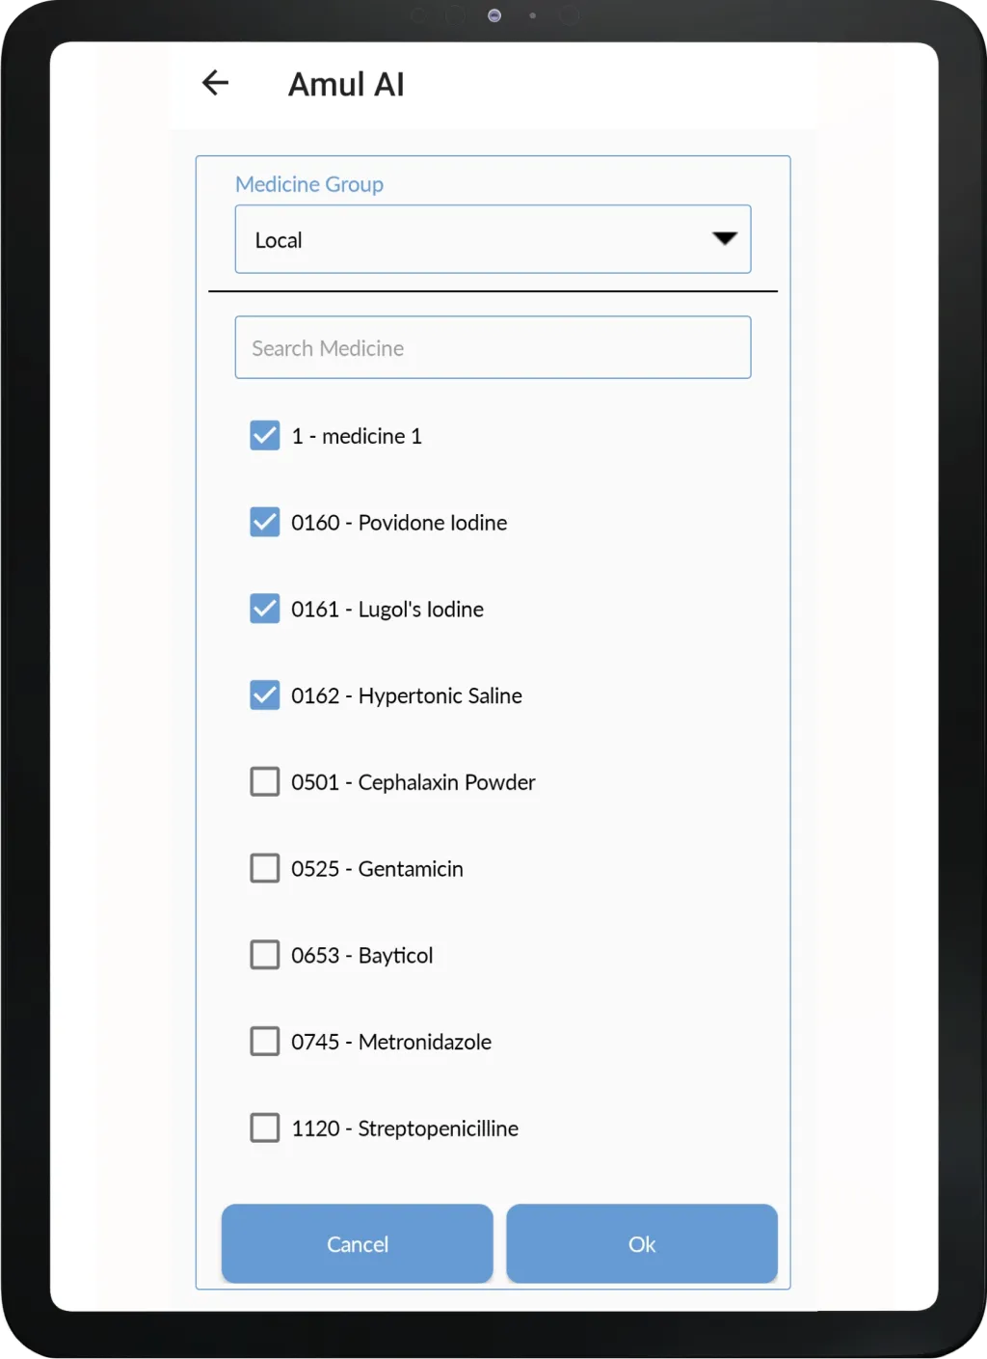The image size is (987, 1359).
Task: Confirm selection with the Ok button
Action: (x=642, y=1244)
